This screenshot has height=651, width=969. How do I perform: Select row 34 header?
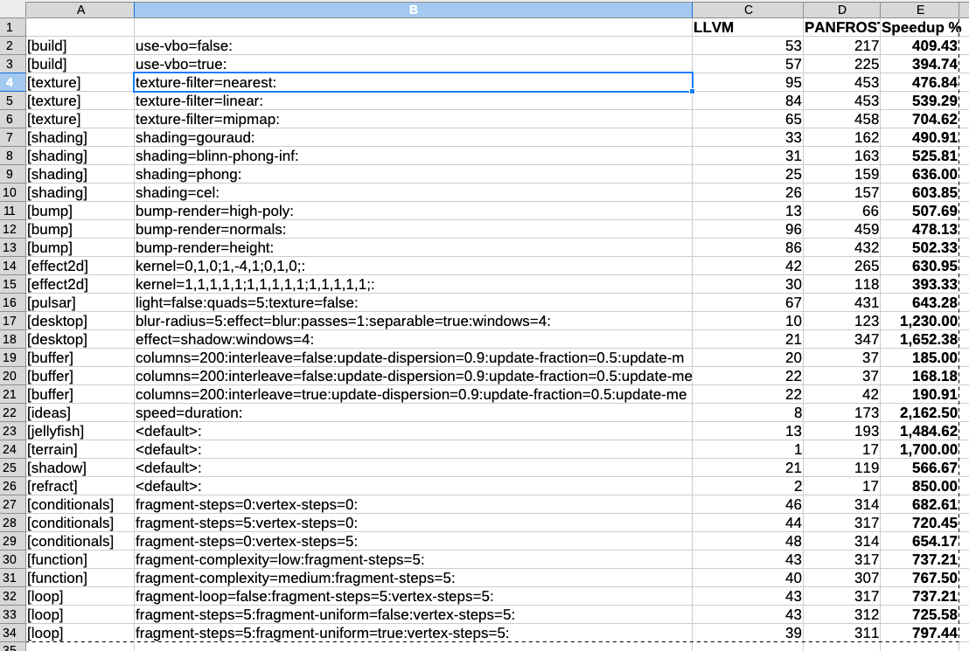tap(12, 633)
